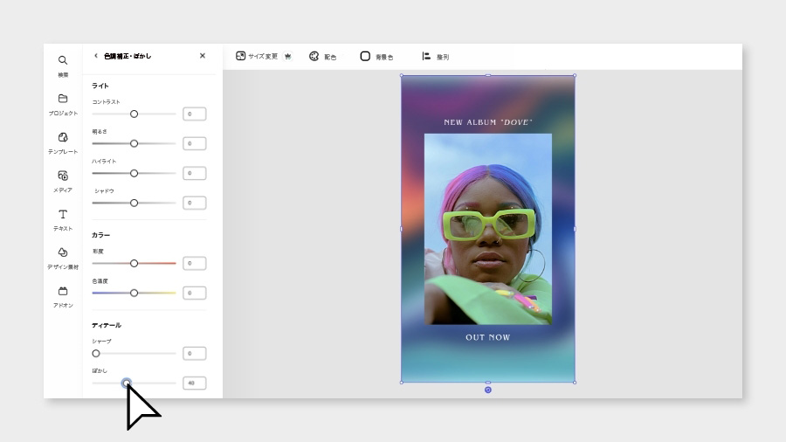Click the rotate handle below the design
This screenshot has height=442, width=786.
click(487, 390)
